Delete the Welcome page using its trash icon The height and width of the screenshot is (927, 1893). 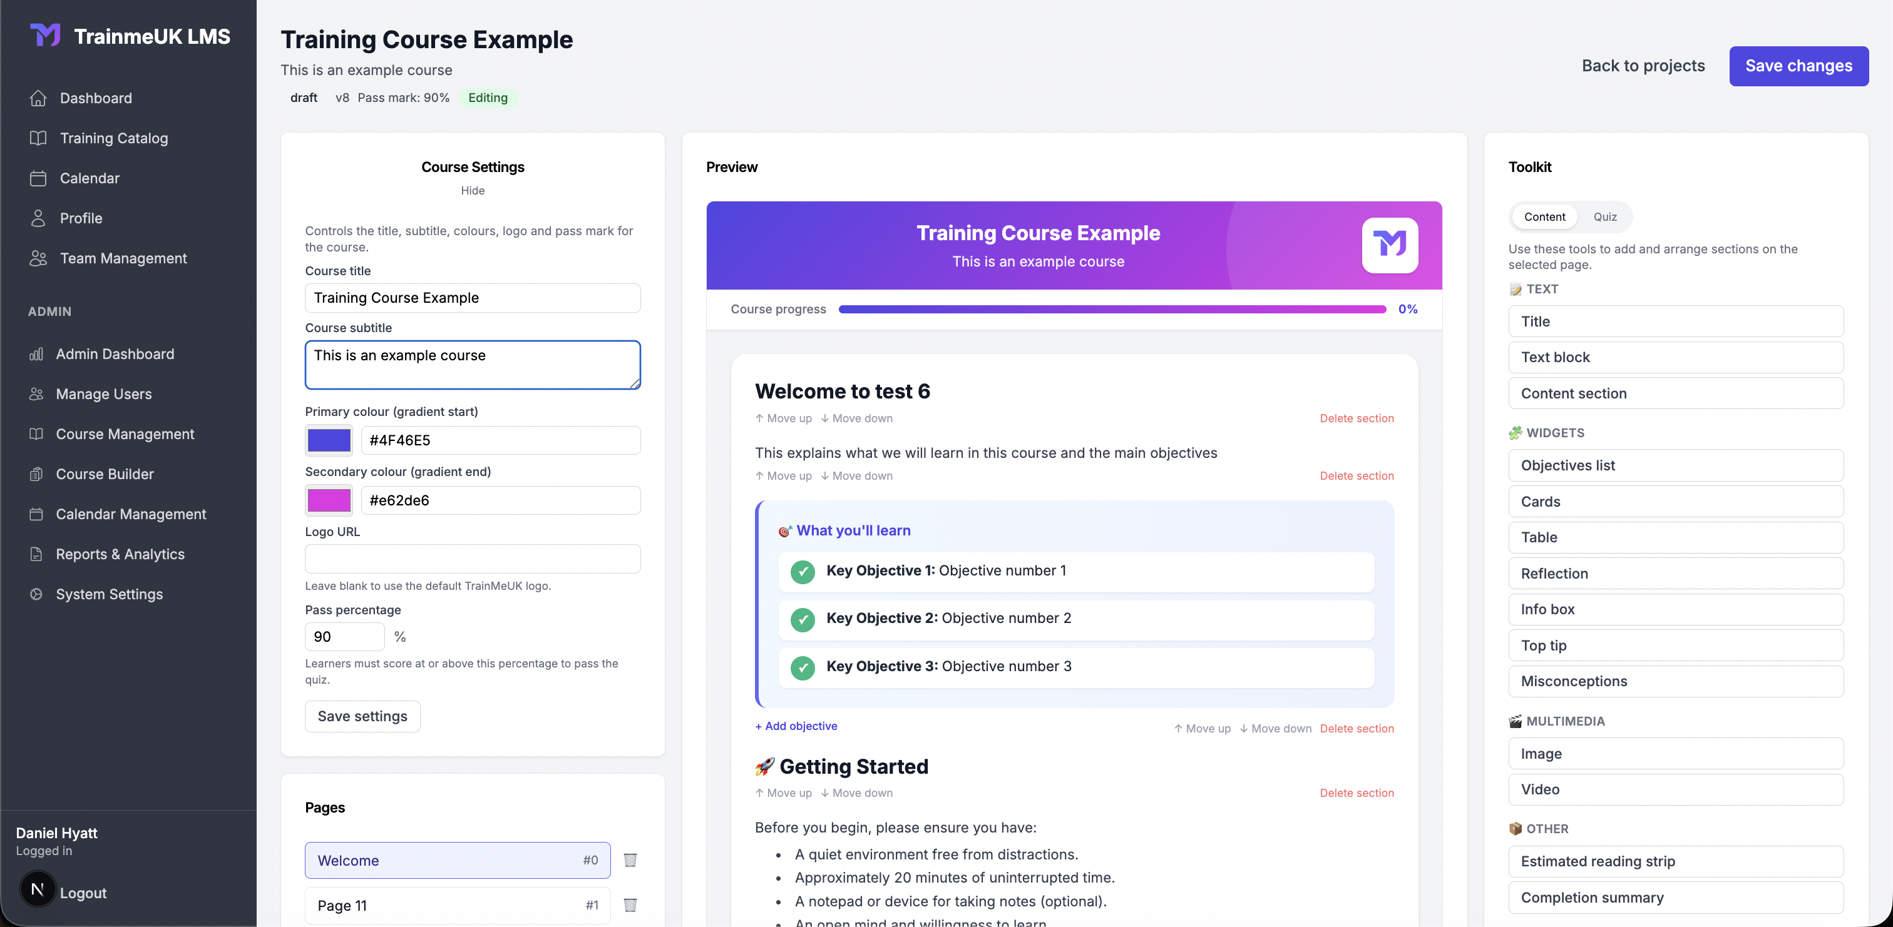pyautogui.click(x=629, y=860)
